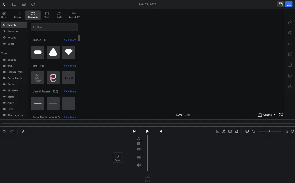Click the Cover button
This screenshot has width=295, height=183.
(118, 158)
